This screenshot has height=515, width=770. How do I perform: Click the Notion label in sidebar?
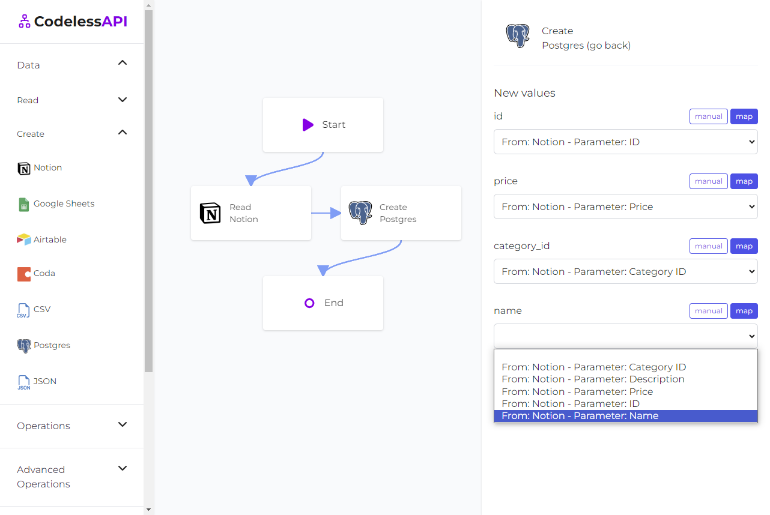click(x=47, y=167)
